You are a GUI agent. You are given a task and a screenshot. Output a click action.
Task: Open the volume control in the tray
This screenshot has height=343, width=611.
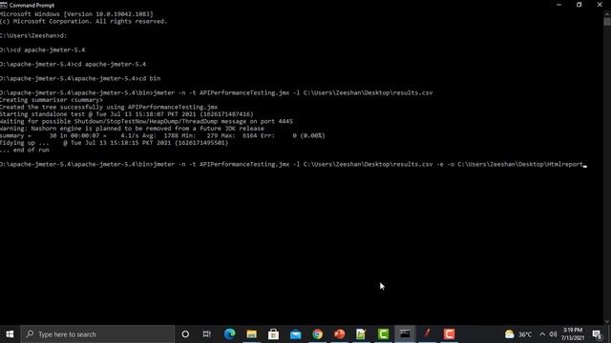[553, 334]
